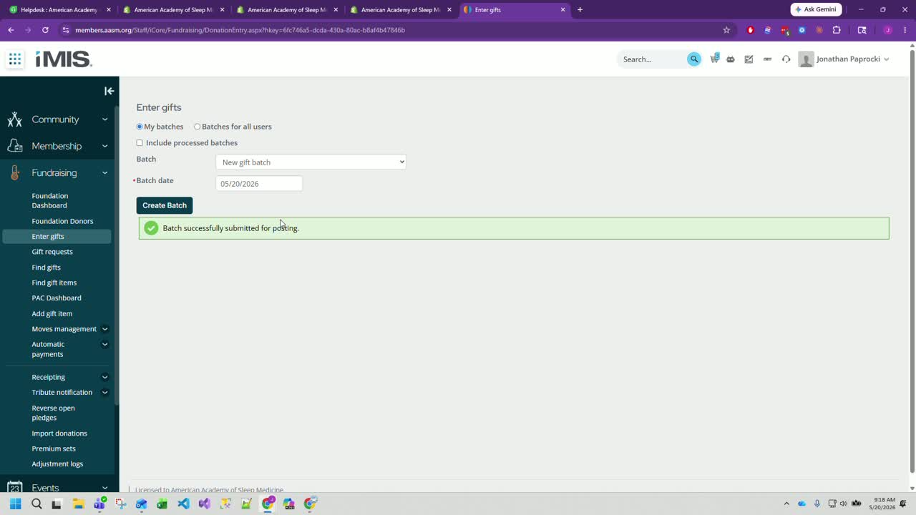916x515 pixels.
Task: Click the Ask Gemini button
Action: coord(816,9)
